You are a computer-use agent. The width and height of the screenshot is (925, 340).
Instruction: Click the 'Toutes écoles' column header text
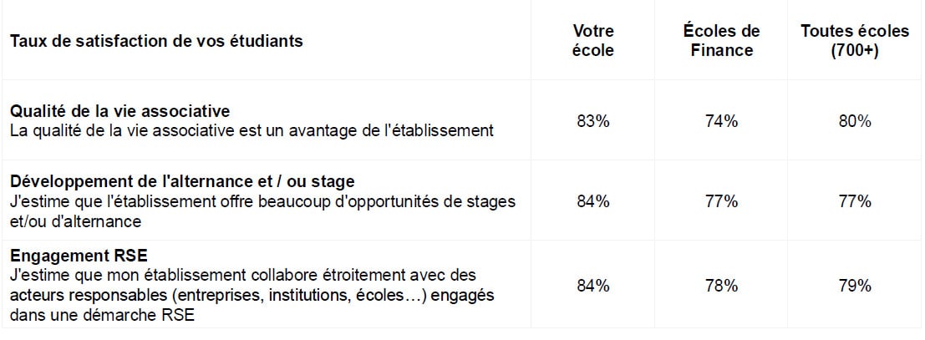click(854, 32)
